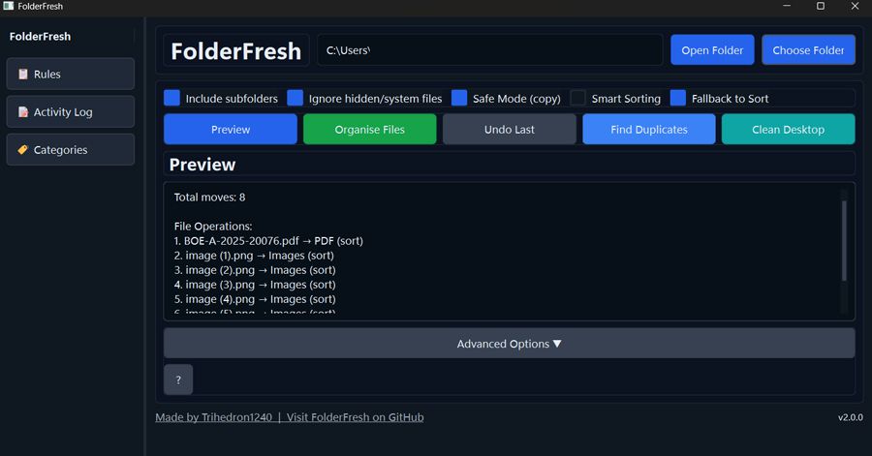Open the Activity Log page
This screenshot has width=872, height=456.
[70, 111]
